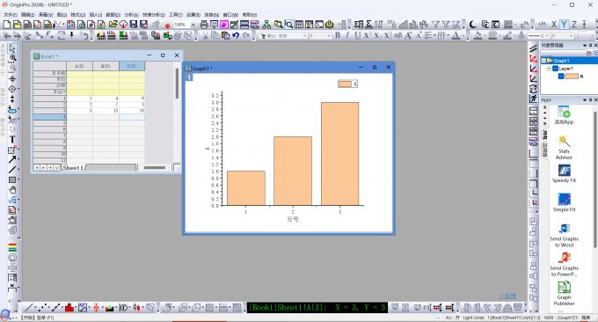Image resolution: width=598 pixels, height=322 pixels.
Task: Toggle the Layer1 visibility checkbox
Action: [x=555, y=69]
